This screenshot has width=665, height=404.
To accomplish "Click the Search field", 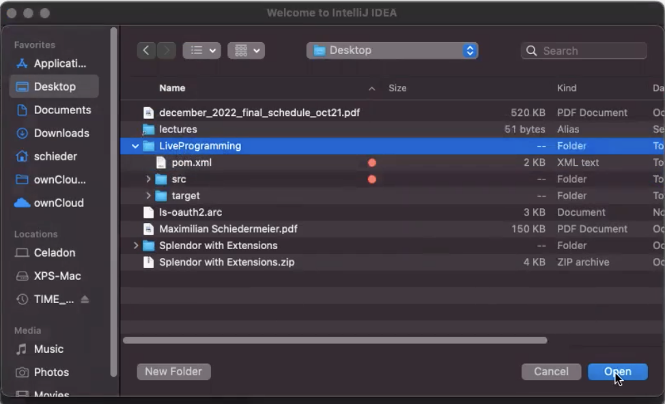I will (584, 51).
